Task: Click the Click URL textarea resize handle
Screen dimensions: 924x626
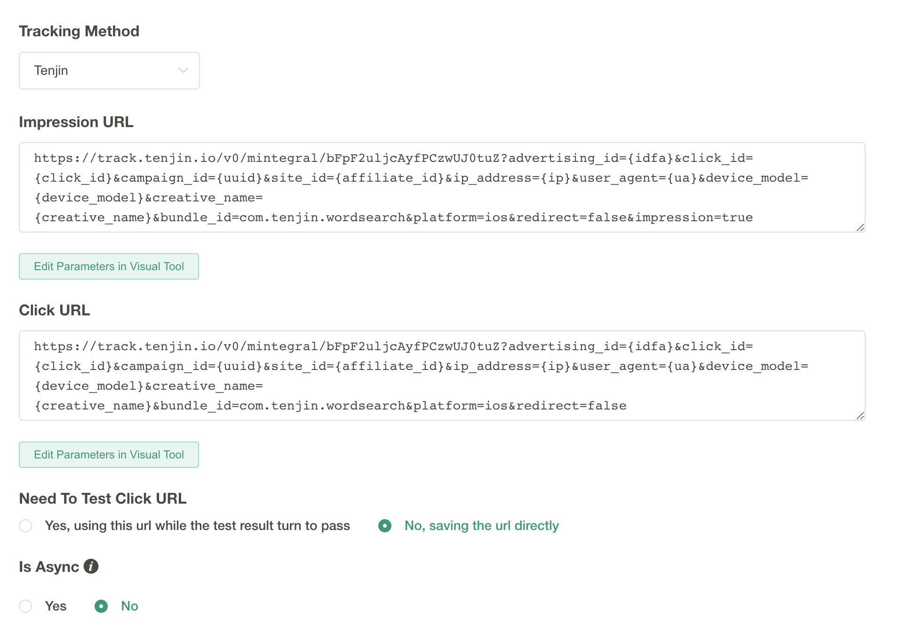Action: [x=860, y=416]
